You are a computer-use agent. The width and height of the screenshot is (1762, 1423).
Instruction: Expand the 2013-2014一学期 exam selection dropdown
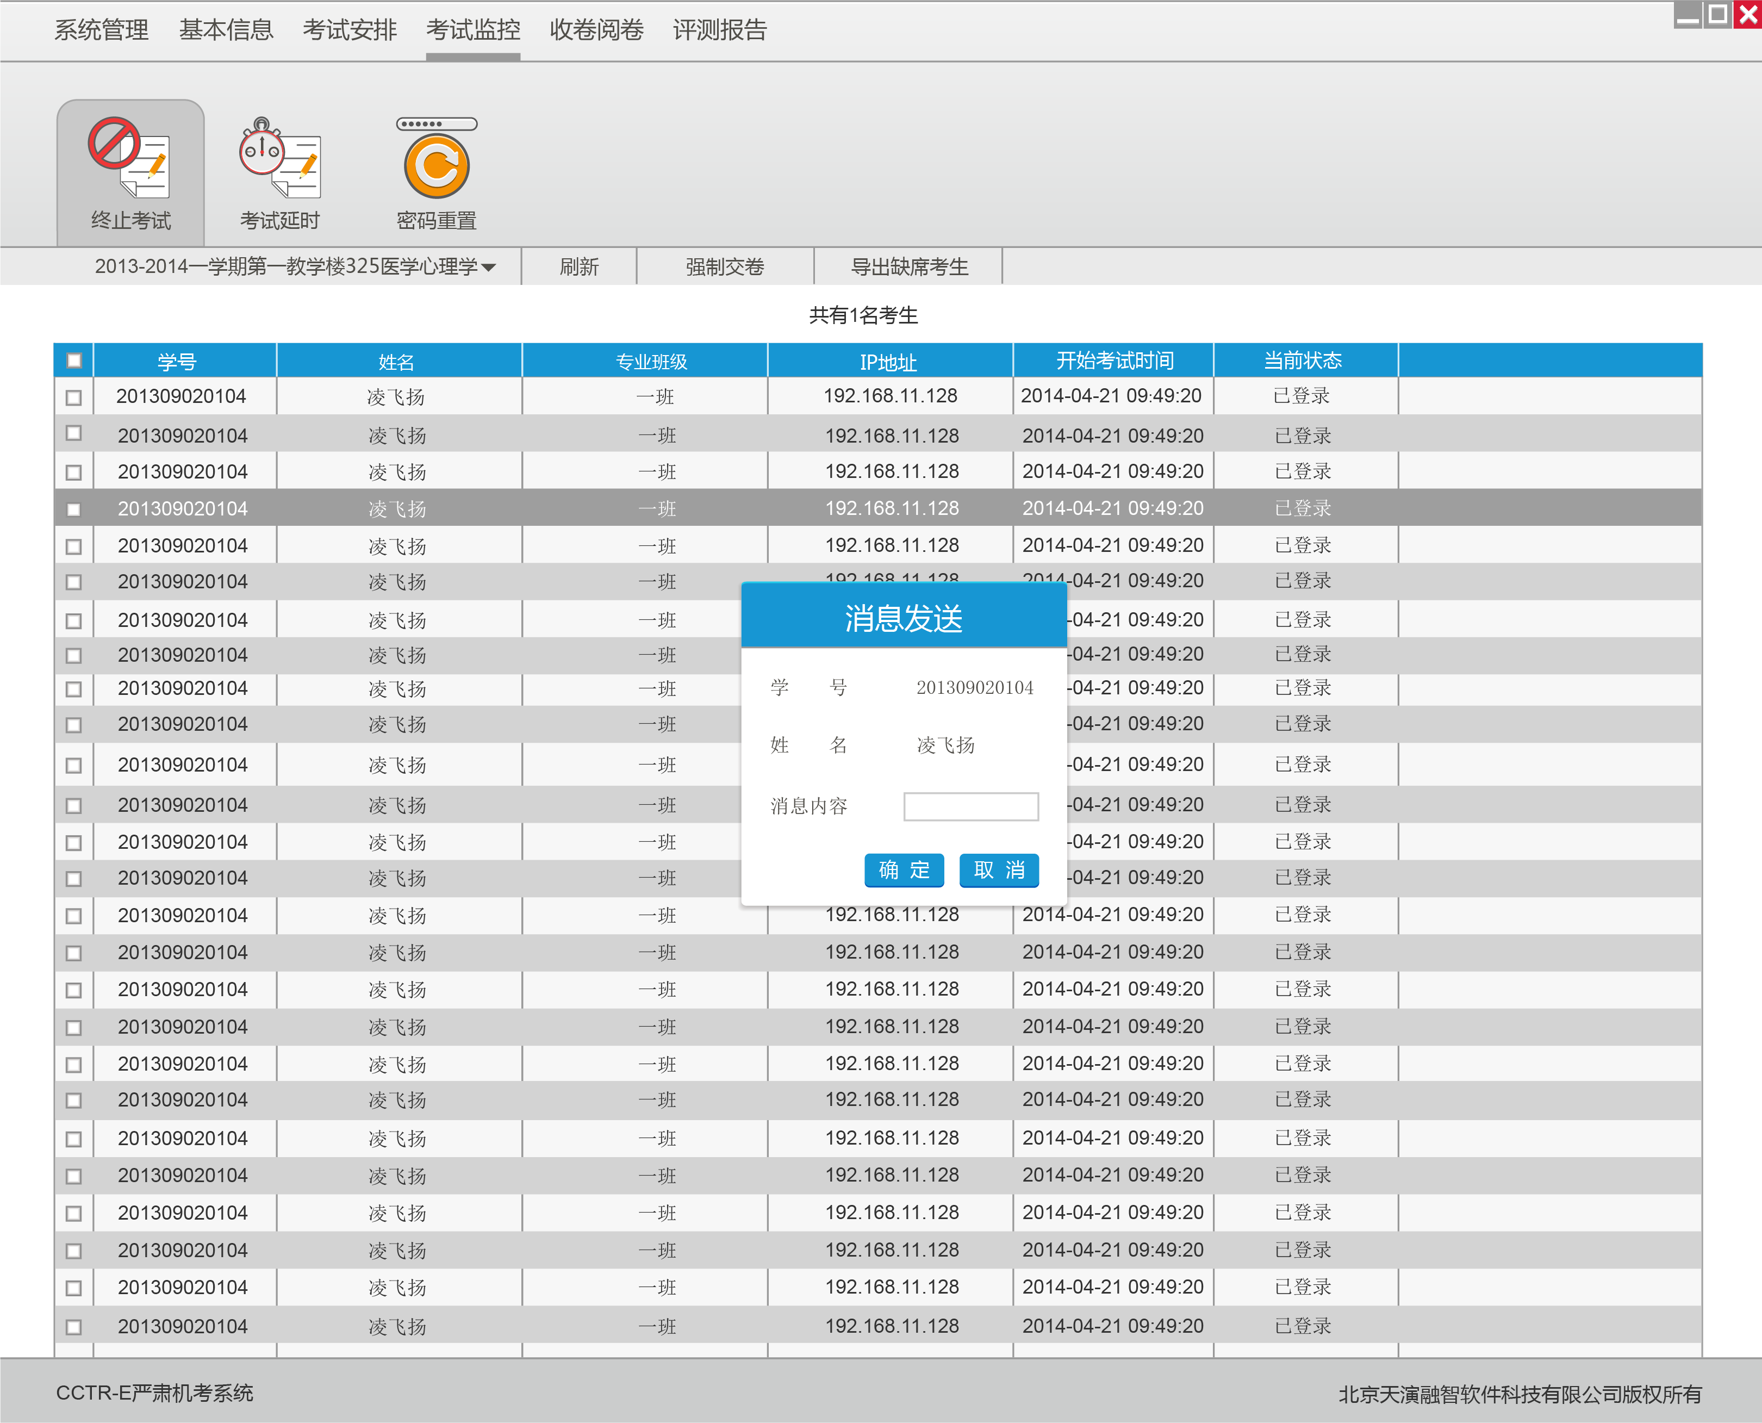click(295, 266)
